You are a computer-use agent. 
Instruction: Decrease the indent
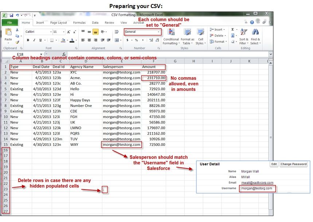(x=103, y=40)
